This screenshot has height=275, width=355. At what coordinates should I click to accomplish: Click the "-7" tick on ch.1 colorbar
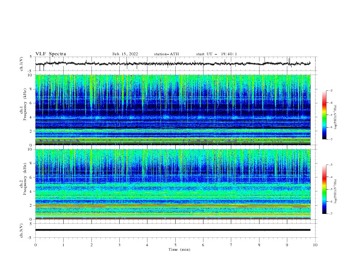(x=330, y=140)
